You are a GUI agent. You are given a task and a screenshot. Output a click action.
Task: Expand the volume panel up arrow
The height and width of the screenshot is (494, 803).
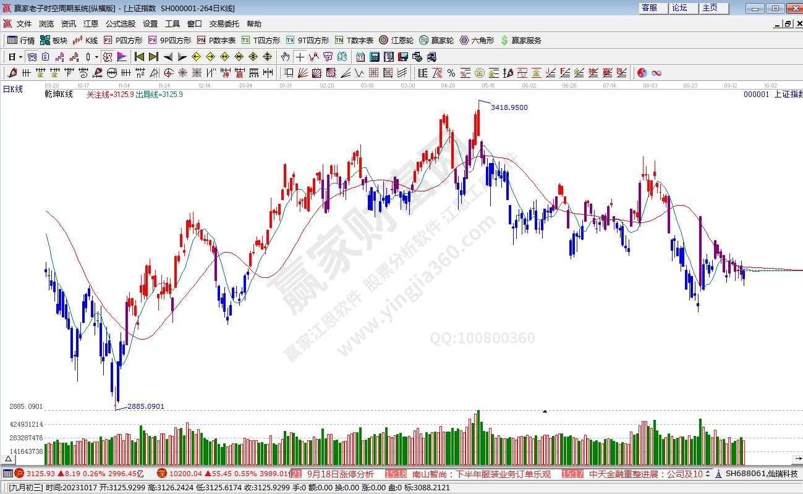click(x=9, y=459)
